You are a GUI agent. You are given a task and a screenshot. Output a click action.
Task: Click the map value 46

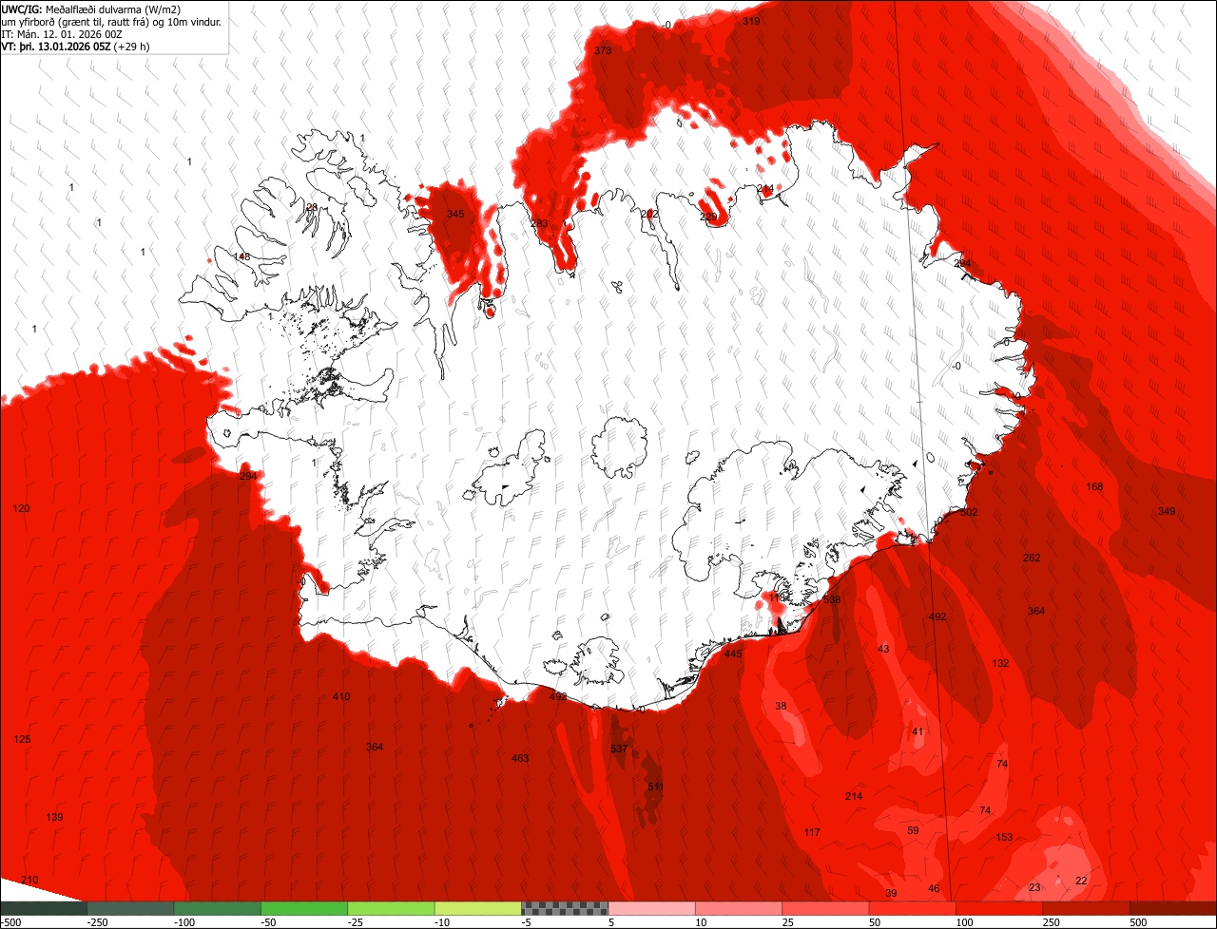pyautogui.click(x=934, y=888)
